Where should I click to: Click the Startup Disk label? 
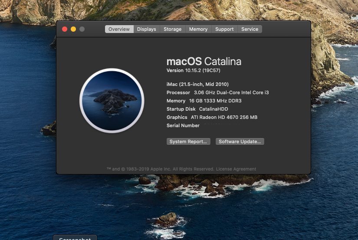coord(181,109)
